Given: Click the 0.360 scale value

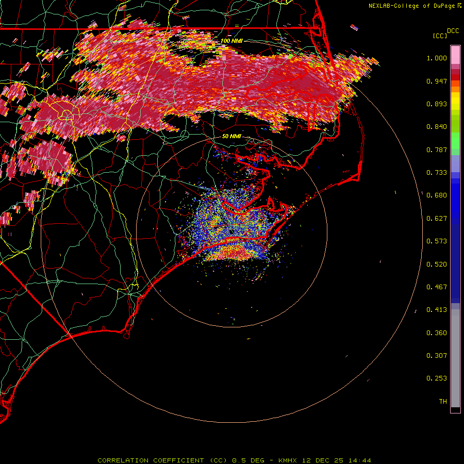Looking at the screenshot, I should pos(437,333).
